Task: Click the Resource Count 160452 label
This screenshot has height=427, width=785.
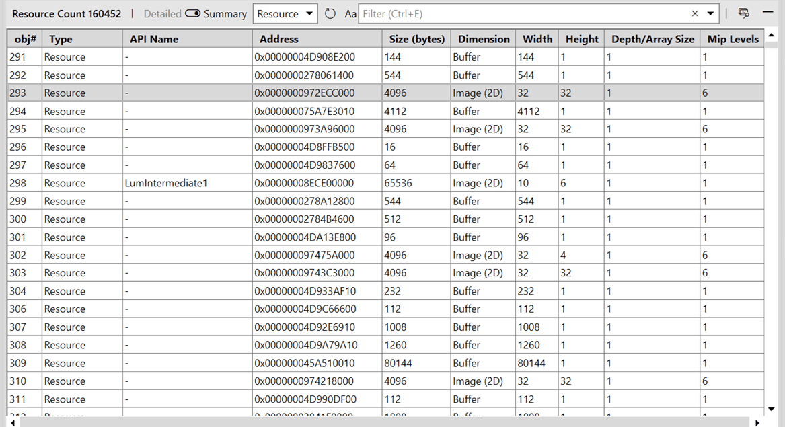Action: tap(67, 14)
